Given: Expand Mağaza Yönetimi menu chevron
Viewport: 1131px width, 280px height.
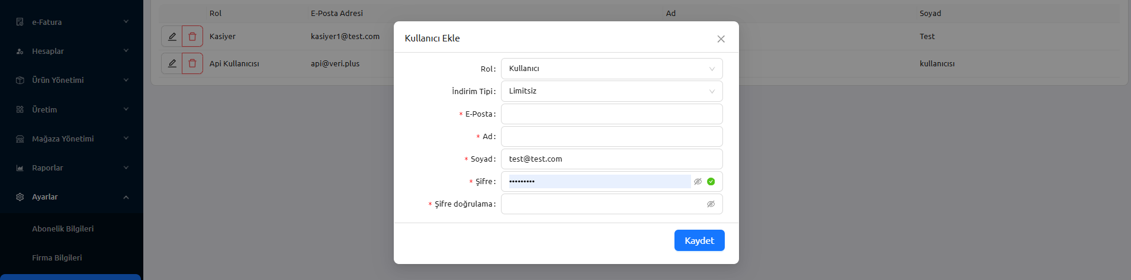Looking at the screenshot, I should 126,139.
